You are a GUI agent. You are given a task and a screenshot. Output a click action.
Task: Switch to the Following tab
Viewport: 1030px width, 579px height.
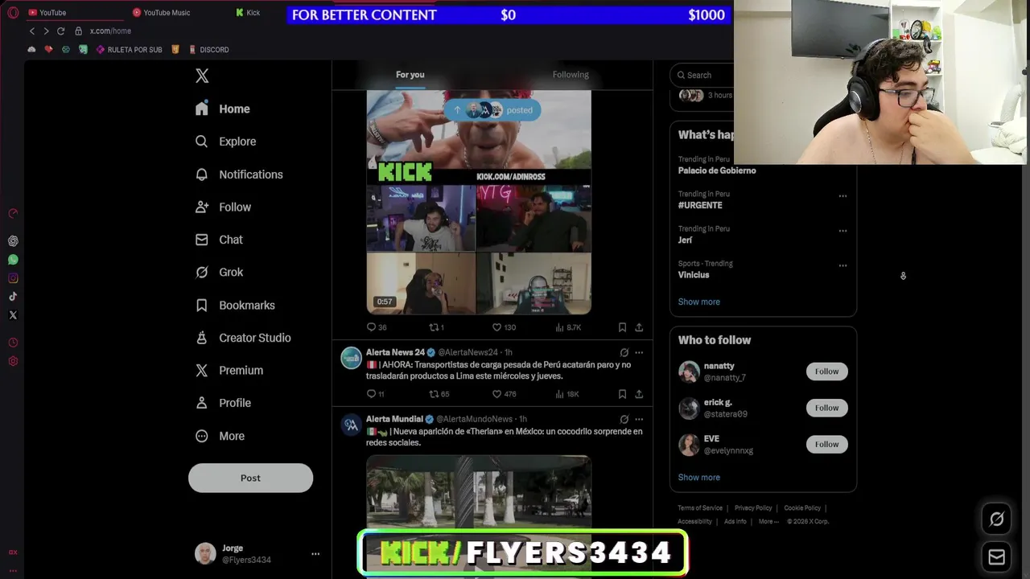(x=571, y=75)
